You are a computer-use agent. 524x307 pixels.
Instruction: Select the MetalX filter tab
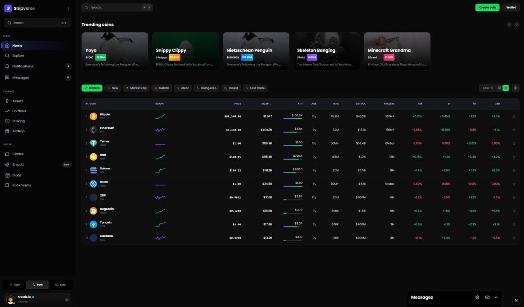tap(162, 88)
